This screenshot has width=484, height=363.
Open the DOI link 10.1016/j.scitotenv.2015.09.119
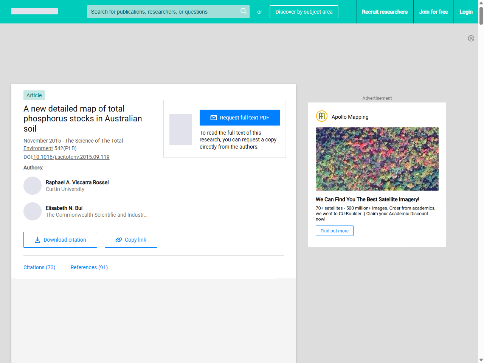pos(71,157)
